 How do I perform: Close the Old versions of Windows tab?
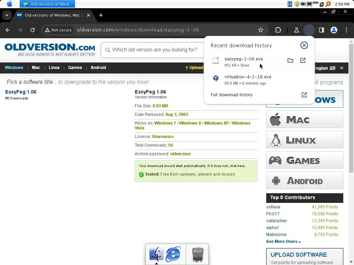tap(88, 15)
